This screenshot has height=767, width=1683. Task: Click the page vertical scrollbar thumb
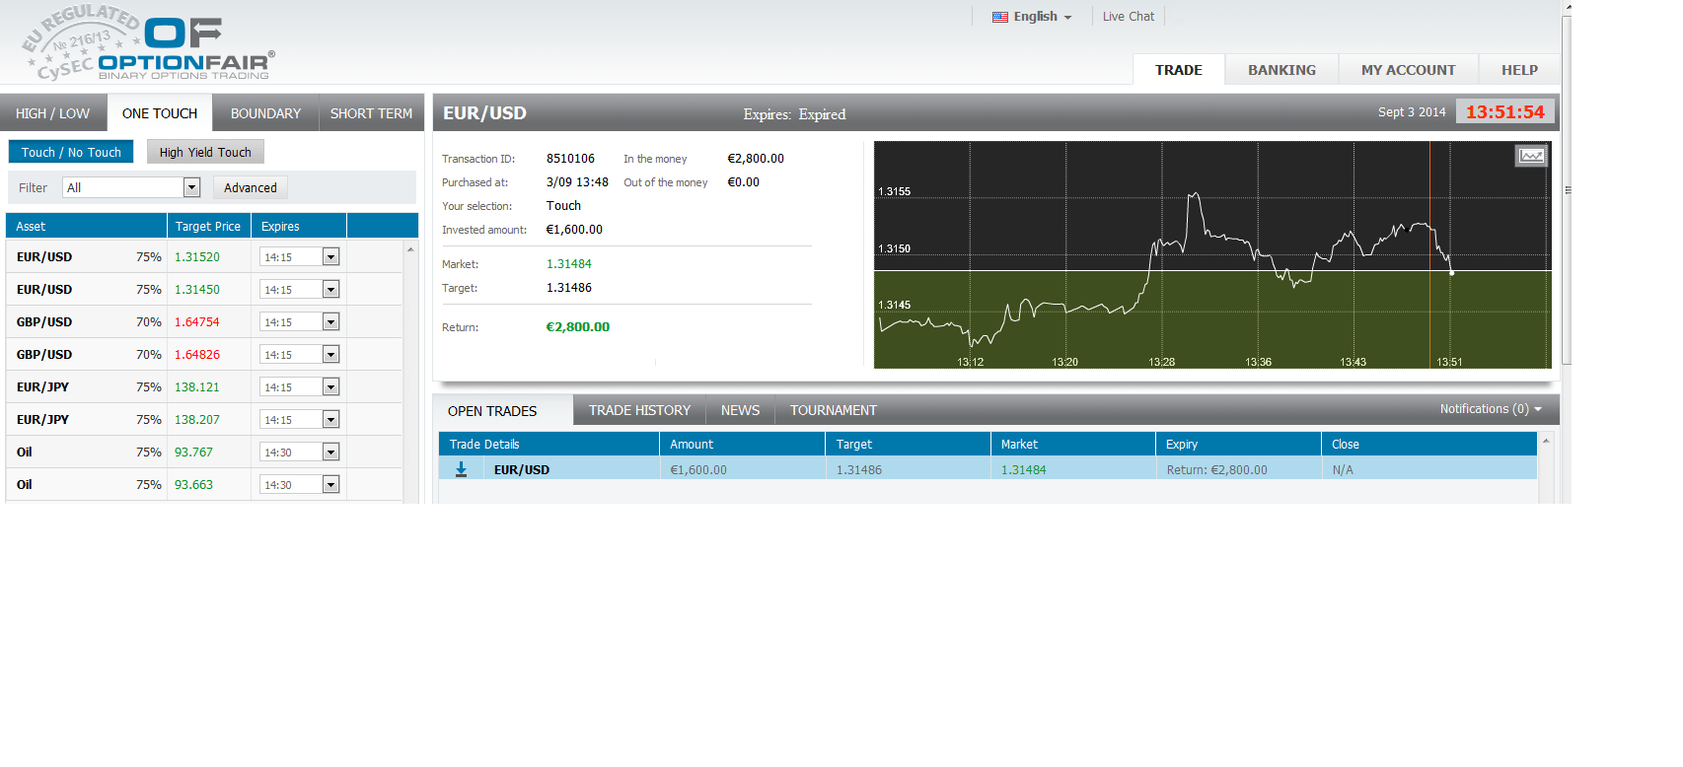(x=1567, y=190)
